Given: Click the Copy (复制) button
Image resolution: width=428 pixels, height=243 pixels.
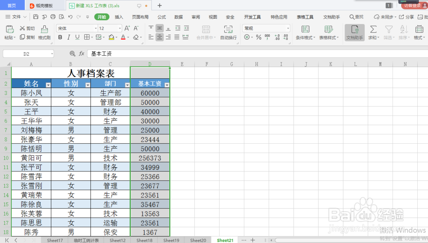Looking at the screenshot, I should pyautogui.click(x=27, y=37).
